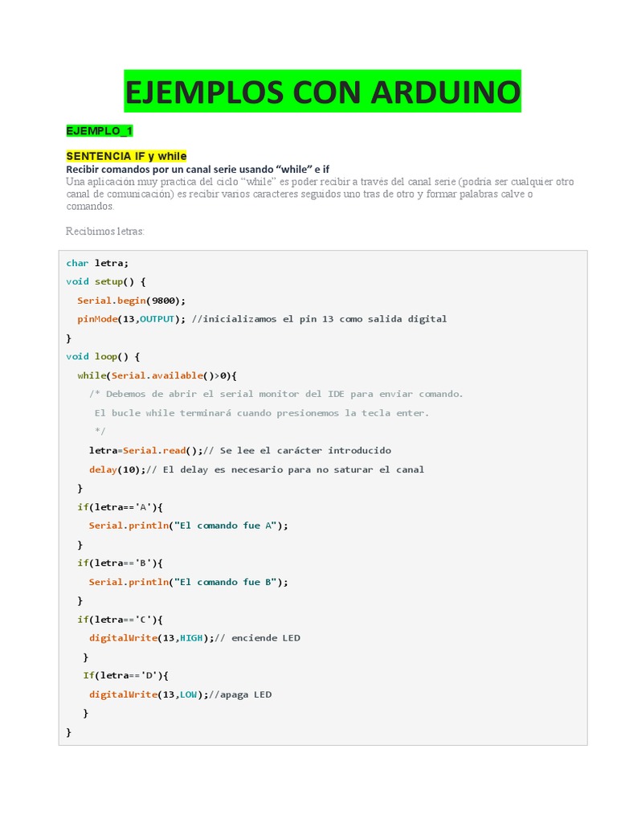This screenshot has height=823, width=617.
Task: Click the "void setup() {" line
Action: coord(106,281)
